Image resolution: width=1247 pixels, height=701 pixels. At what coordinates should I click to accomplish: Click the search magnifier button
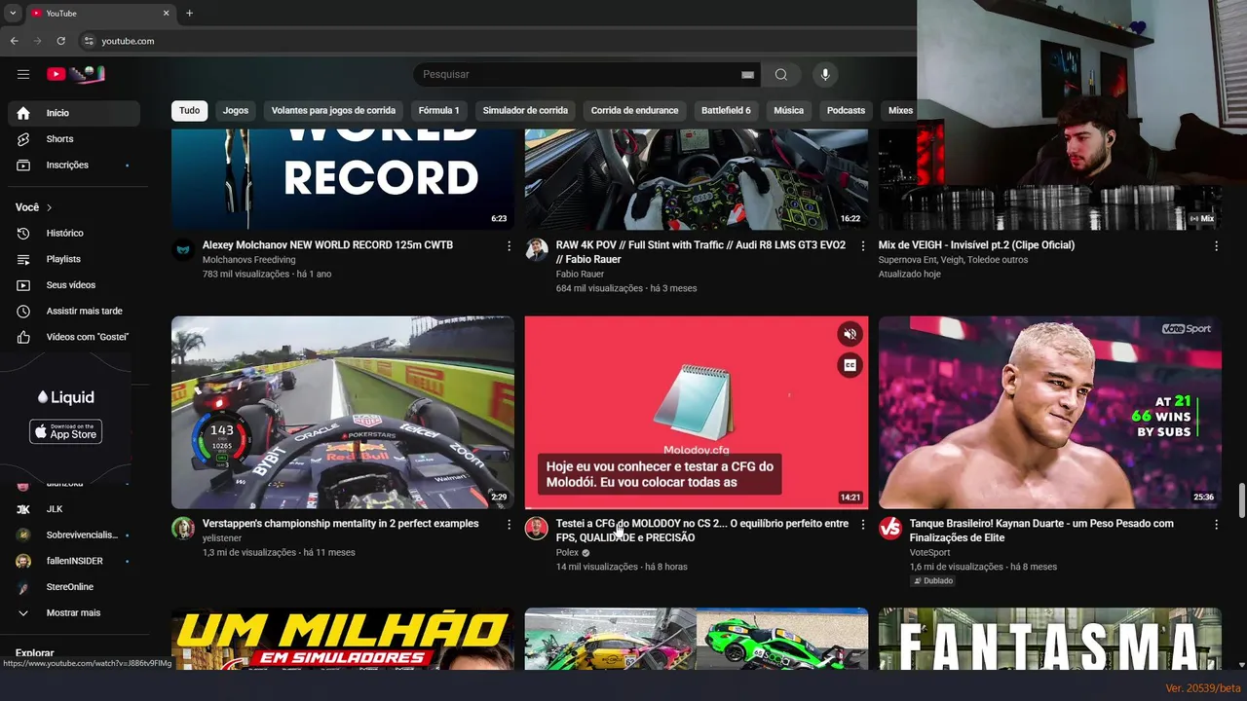(x=780, y=74)
